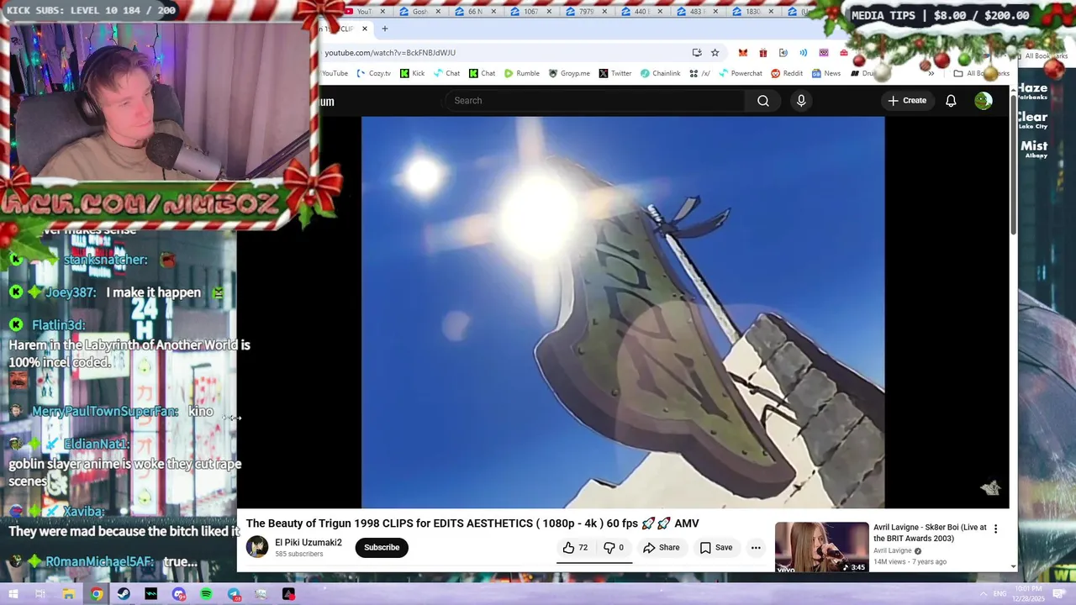Image resolution: width=1076 pixels, height=605 pixels.
Task: Open Steam from the taskbar
Action: (124, 594)
